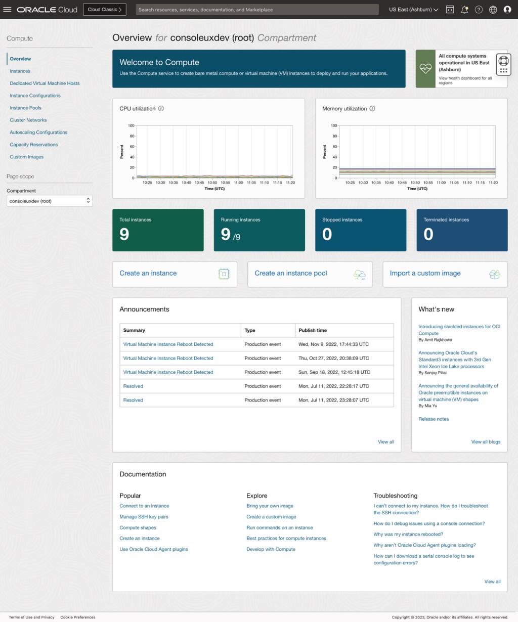This screenshot has width=518, height=622.
Task: Click the instance pool cloud icon
Action: [359, 274]
